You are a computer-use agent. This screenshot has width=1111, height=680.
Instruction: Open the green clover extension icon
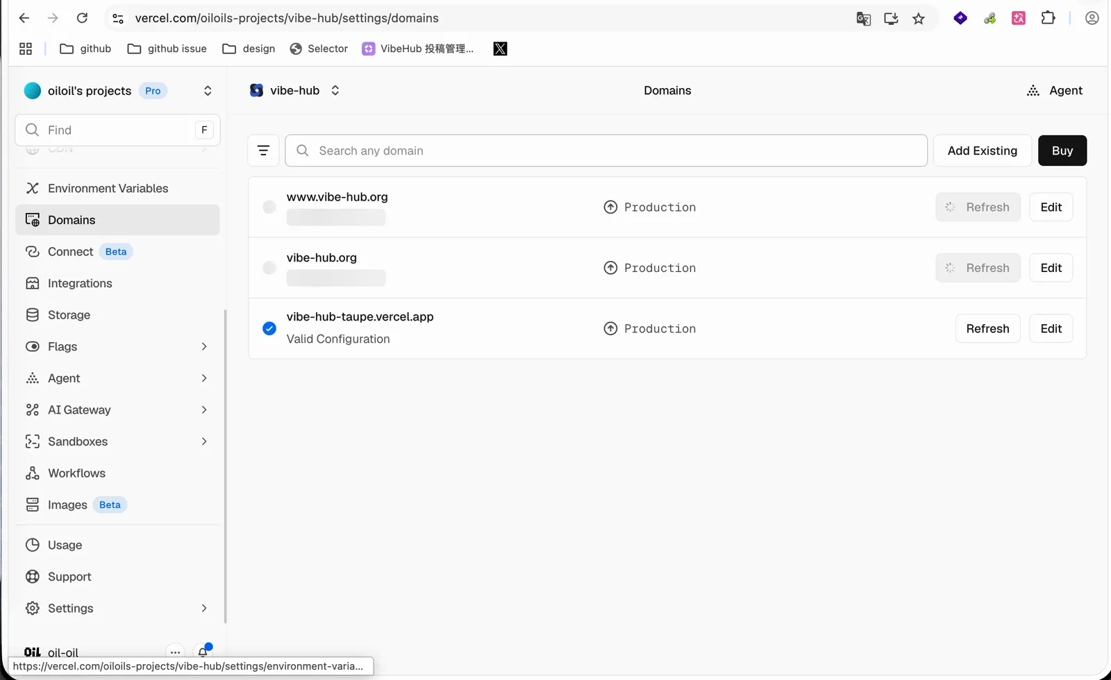coord(989,18)
